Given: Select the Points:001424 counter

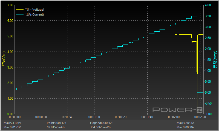Looking at the screenshot, I should tap(56, 123).
